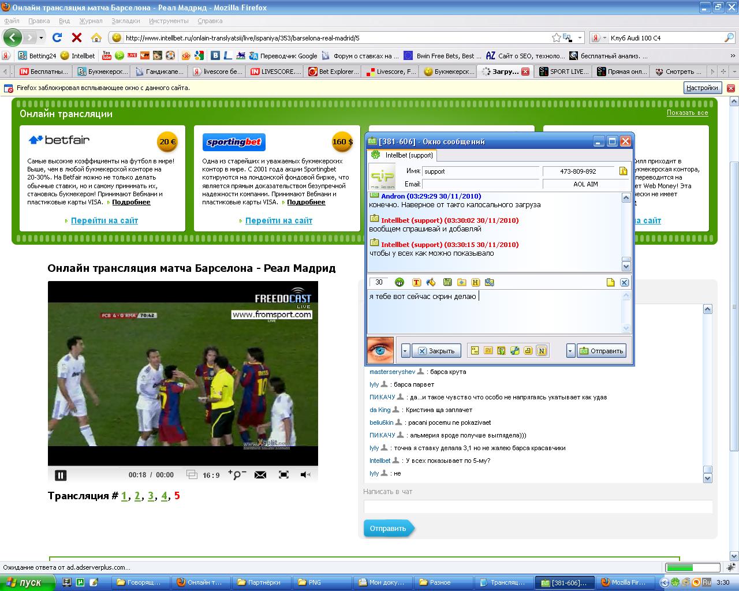
Task: Open the Журнал menu
Action: 91,21
